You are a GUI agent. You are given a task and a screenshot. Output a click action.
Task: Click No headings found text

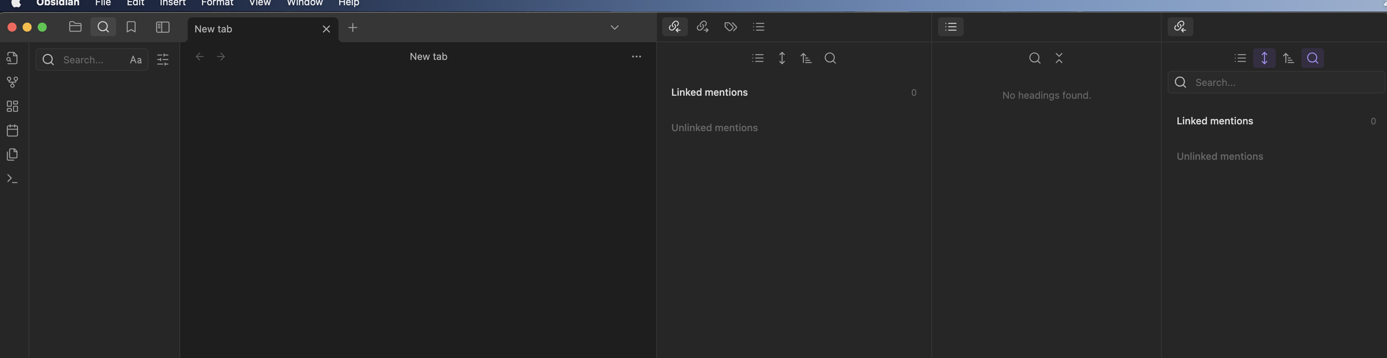(1046, 95)
